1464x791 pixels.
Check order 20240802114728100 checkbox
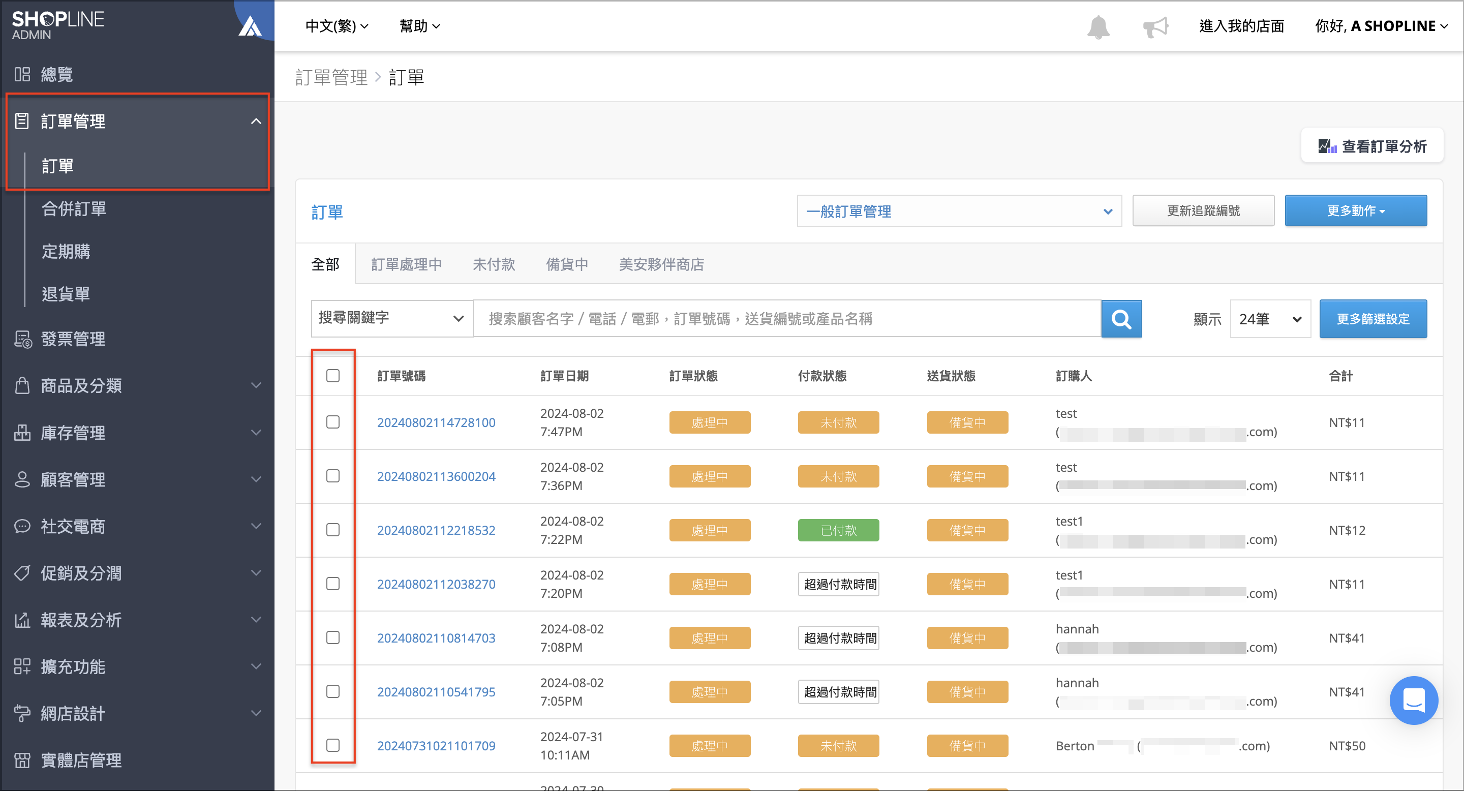(x=333, y=422)
